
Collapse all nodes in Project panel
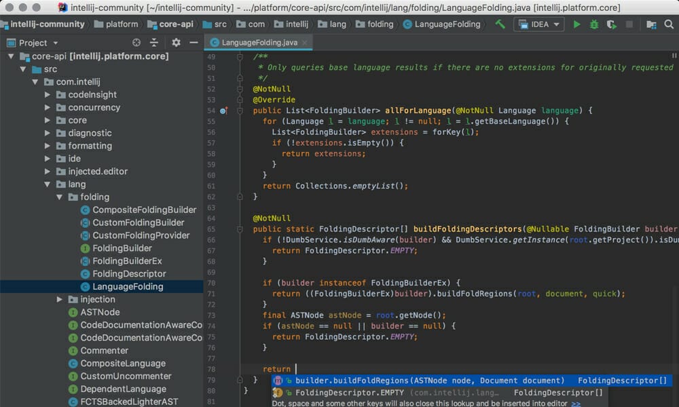pyautogui.click(x=154, y=42)
